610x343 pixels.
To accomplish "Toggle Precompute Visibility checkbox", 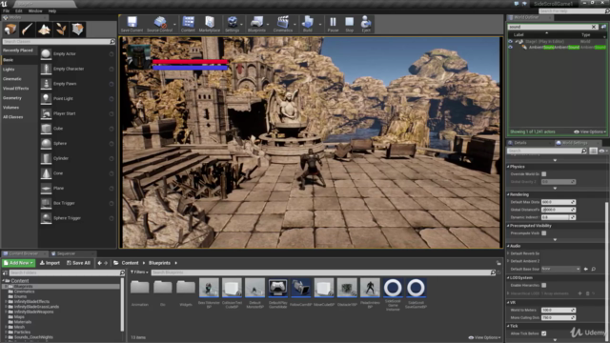I will coord(544,233).
